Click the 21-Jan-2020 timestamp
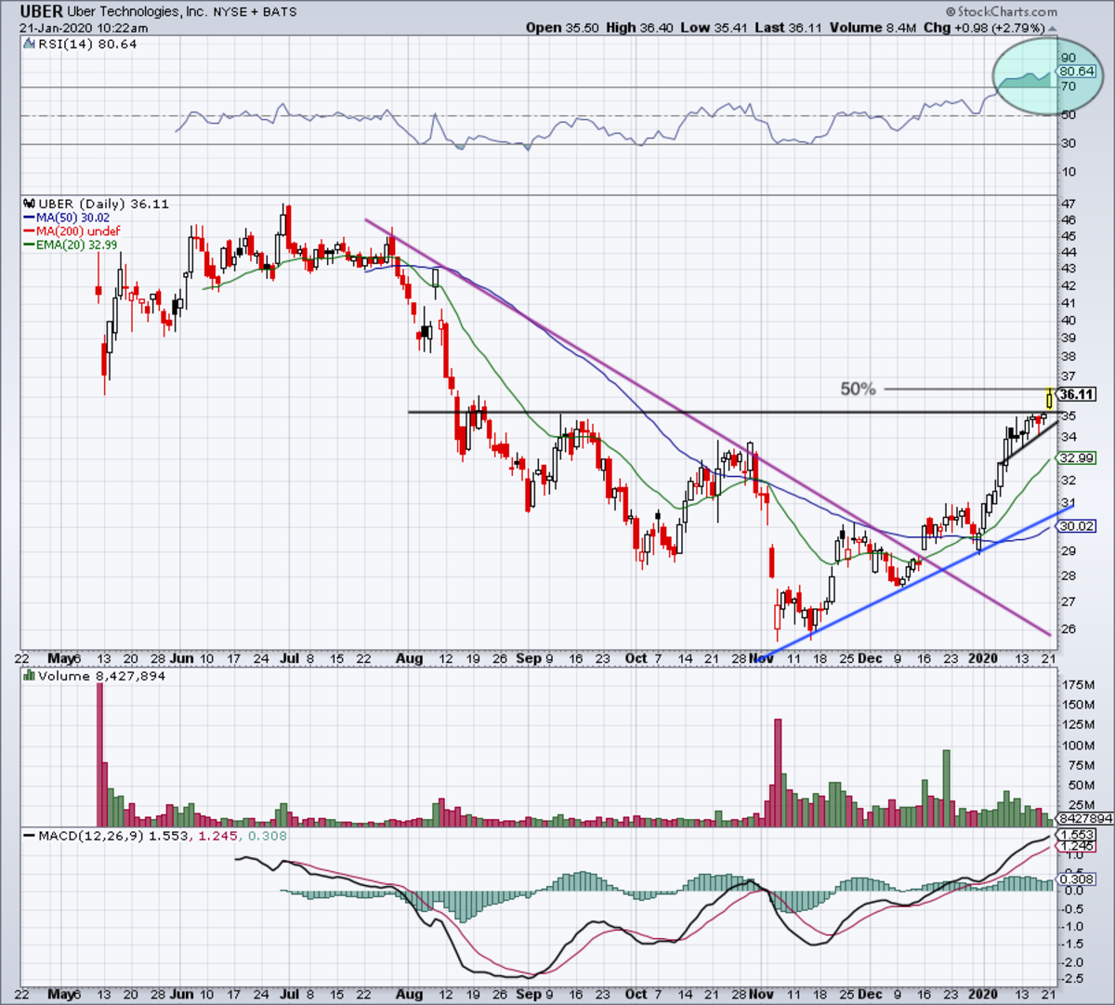Image resolution: width=1115 pixels, height=1005 pixels. (60, 27)
